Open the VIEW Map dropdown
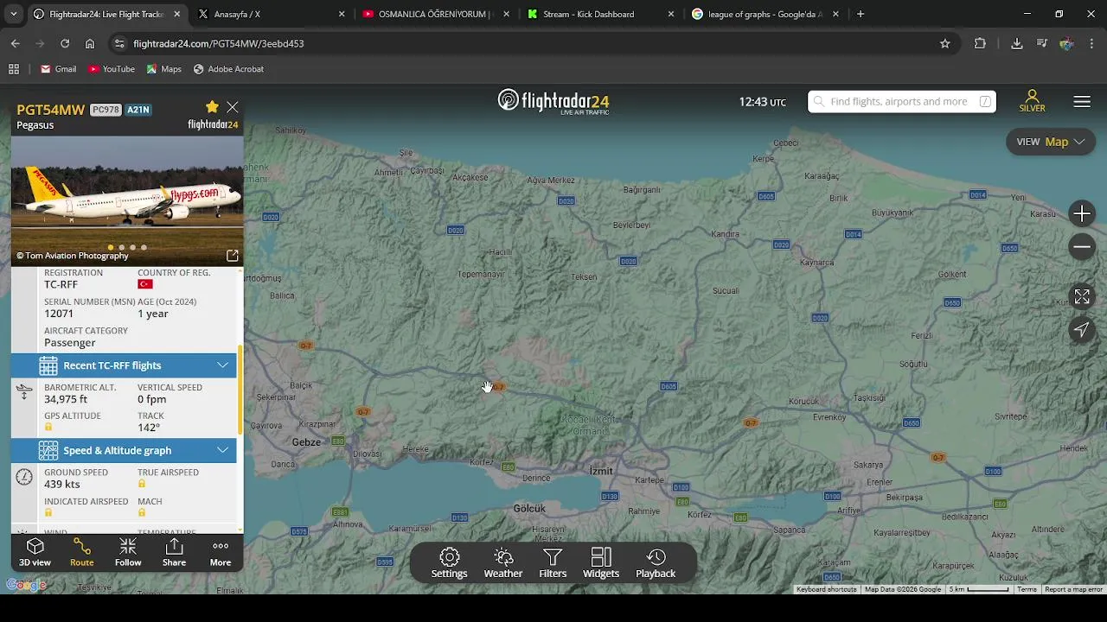1107x622 pixels. [x=1051, y=142]
